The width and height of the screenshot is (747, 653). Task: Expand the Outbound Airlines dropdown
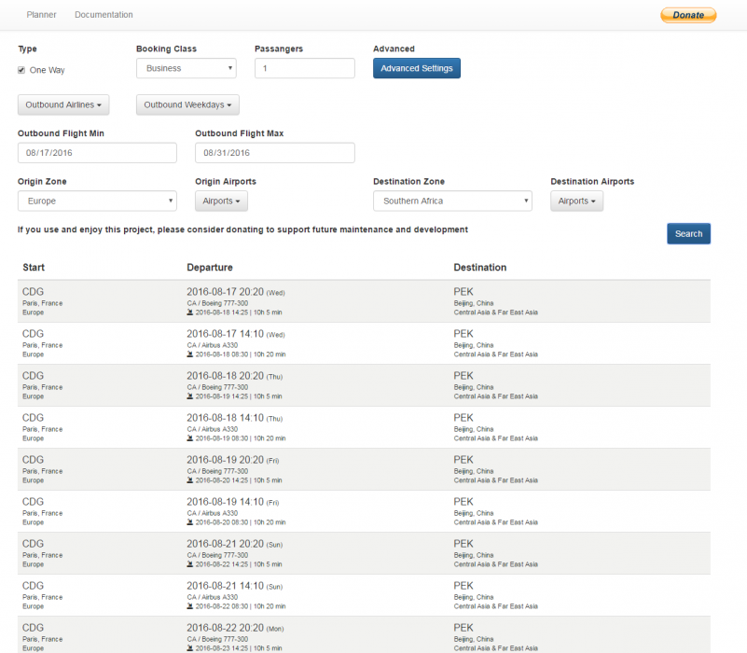click(63, 105)
